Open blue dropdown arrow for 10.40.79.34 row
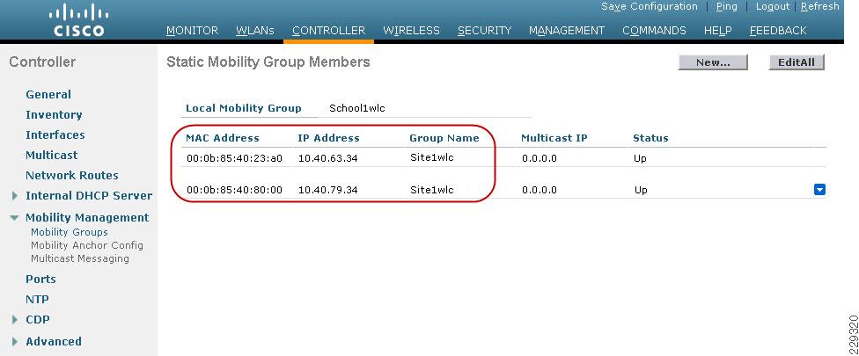The width and height of the screenshot is (859, 356). pyautogui.click(x=819, y=190)
